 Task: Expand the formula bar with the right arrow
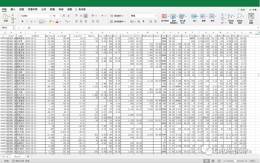258,28
